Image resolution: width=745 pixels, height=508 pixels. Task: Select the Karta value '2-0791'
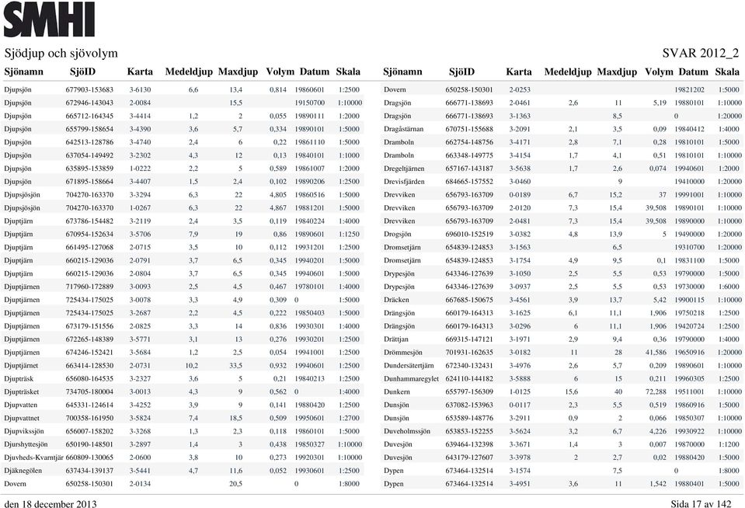[140, 260]
